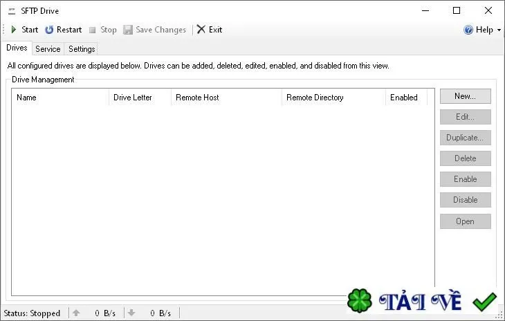
Task: Click the grey Stop square icon
Action: pyautogui.click(x=93, y=30)
